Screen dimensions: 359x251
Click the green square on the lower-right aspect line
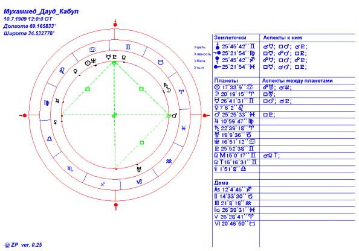point(141,142)
